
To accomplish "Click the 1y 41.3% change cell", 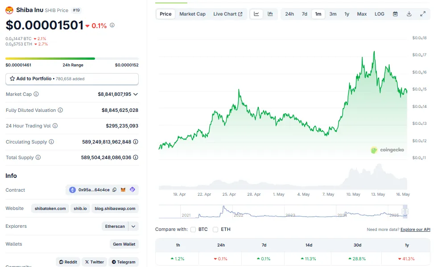I will click(x=406, y=259).
